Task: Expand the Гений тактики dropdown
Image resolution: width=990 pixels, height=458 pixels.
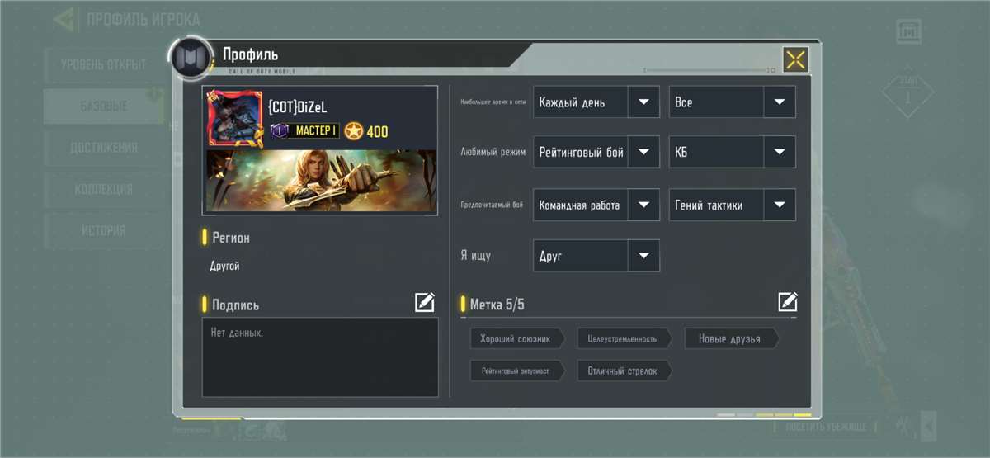Action: click(732, 205)
